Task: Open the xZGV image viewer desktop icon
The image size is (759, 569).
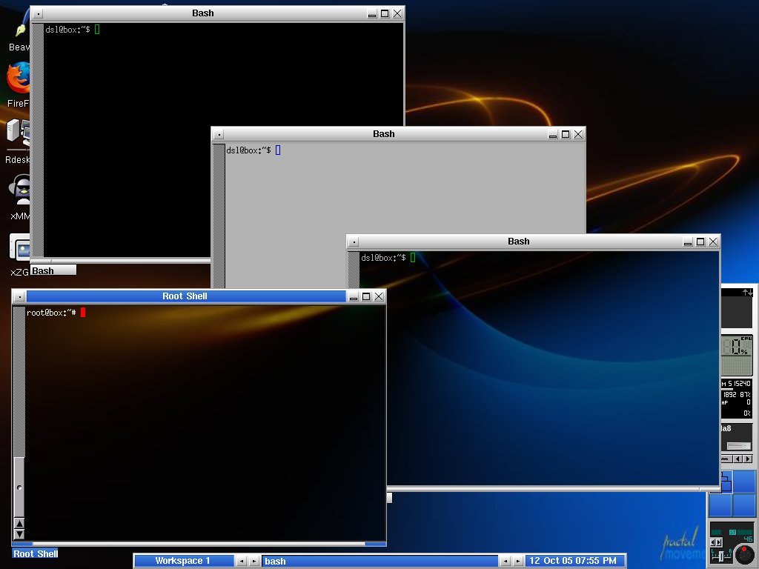Action: [x=20, y=249]
